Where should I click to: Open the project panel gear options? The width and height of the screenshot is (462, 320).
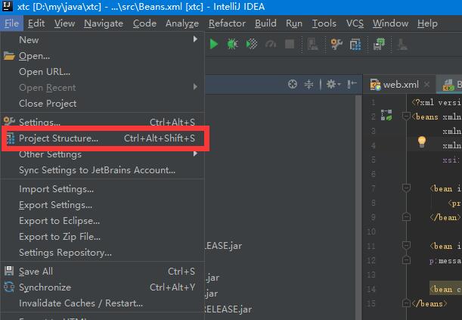click(333, 84)
